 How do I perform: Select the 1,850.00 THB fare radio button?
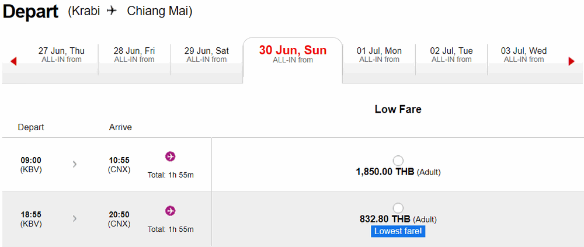[398, 161]
